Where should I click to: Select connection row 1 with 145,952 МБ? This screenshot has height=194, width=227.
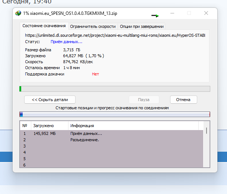pyautogui.click(x=112, y=133)
